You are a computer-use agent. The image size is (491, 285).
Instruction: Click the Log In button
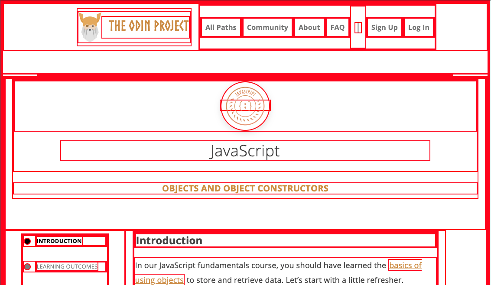point(419,27)
